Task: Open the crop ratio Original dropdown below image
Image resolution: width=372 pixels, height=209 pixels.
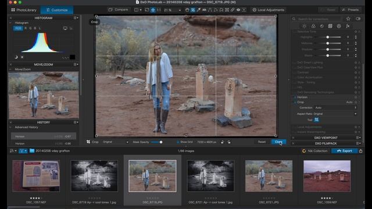Action: pos(116,142)
